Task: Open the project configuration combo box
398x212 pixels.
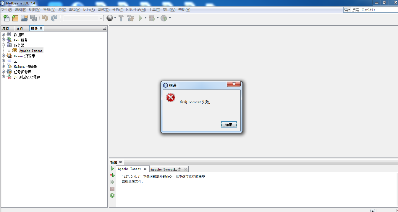Action: [83, 18]
